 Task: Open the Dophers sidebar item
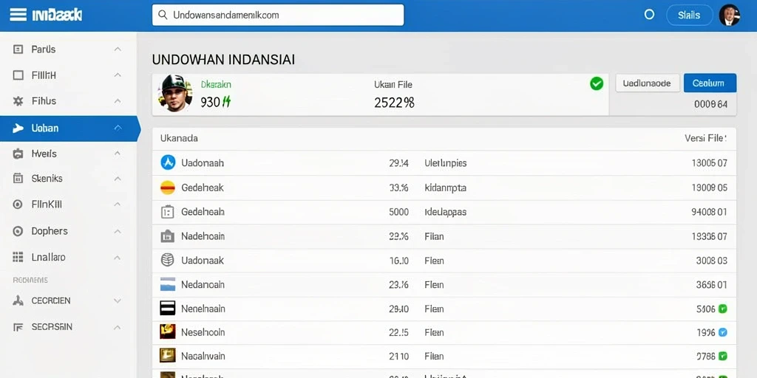point(68,231)
